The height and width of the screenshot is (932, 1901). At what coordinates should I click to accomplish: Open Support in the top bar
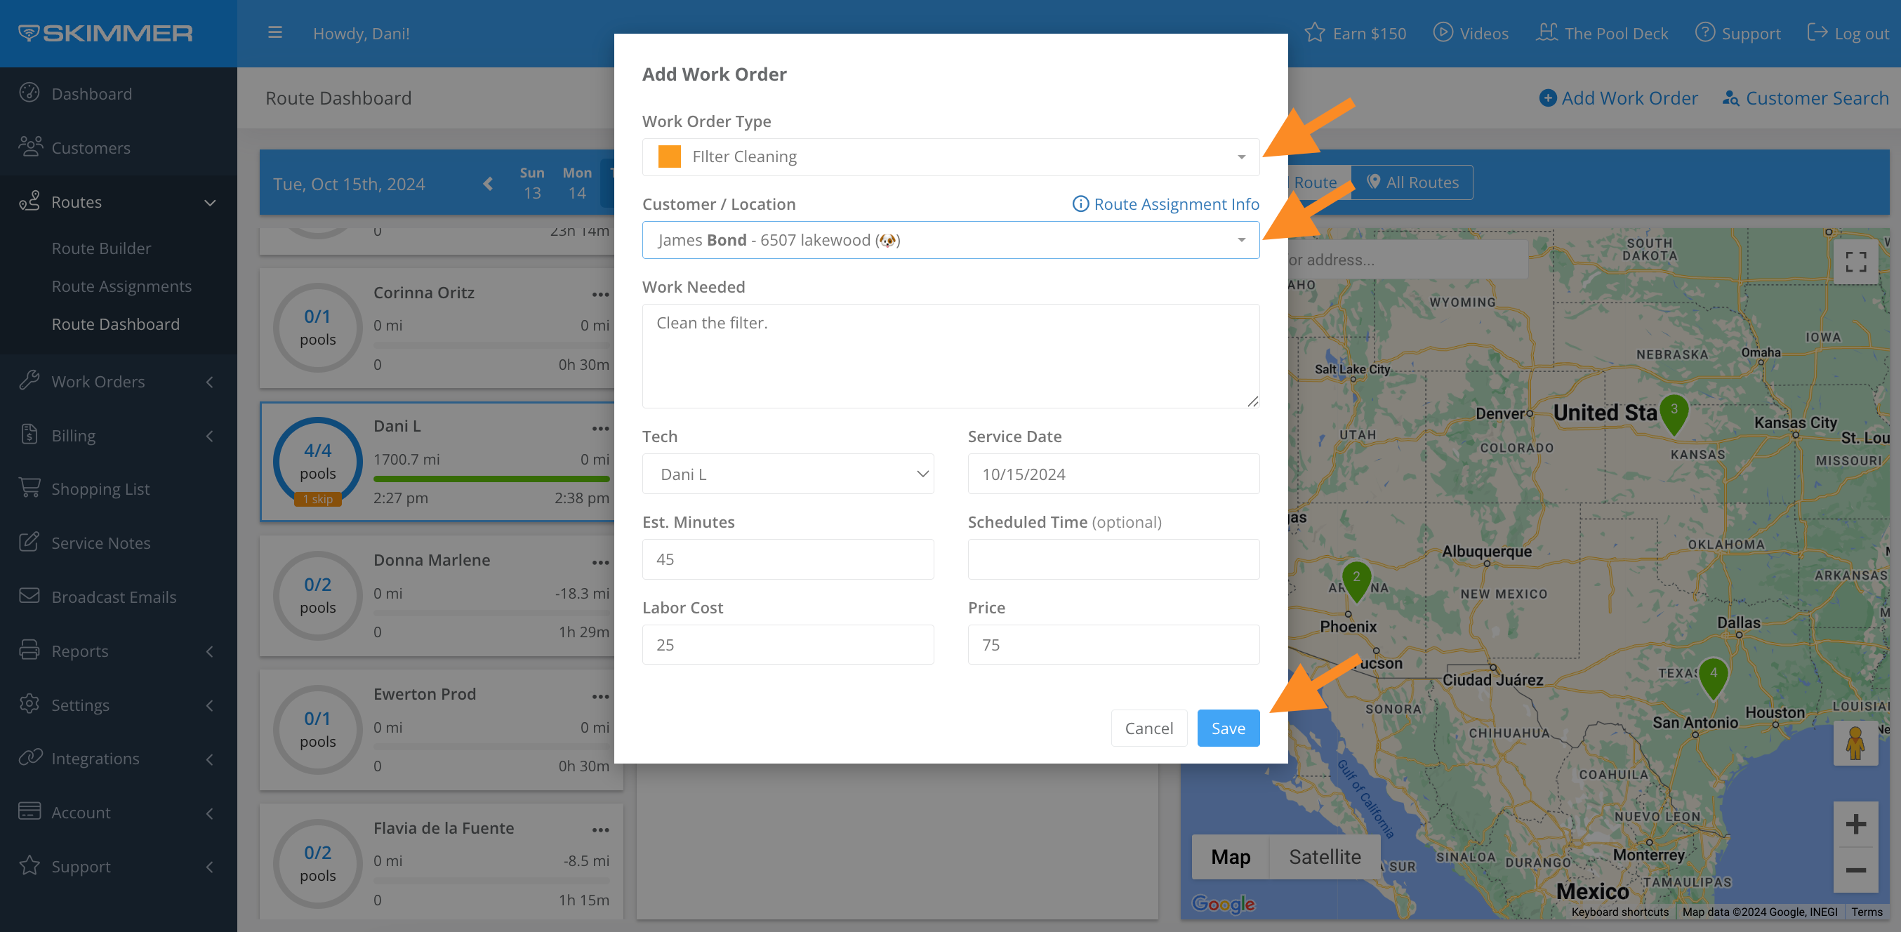coord(1738,33)
